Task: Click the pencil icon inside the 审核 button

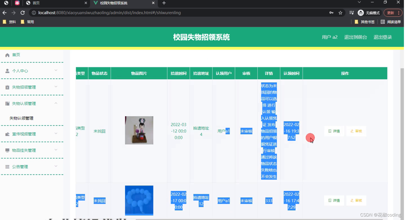Action: coord(352,131)
